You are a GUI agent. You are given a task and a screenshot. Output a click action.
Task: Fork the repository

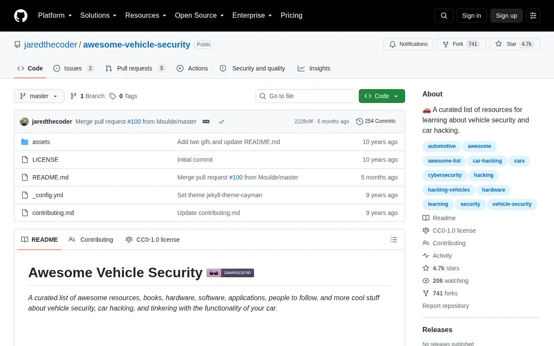coord(461,44)
